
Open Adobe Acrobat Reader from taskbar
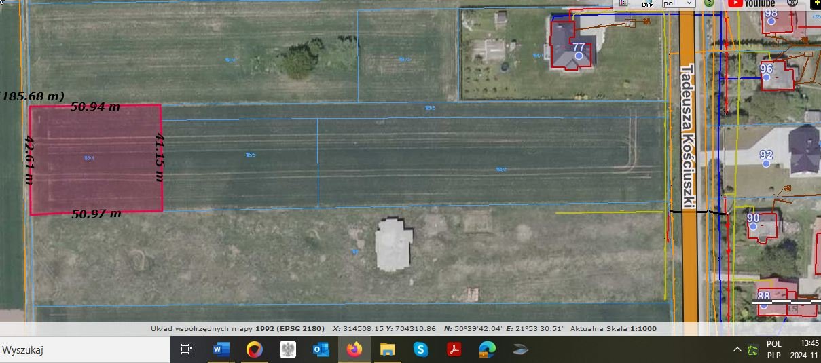[x=454, y=350]
